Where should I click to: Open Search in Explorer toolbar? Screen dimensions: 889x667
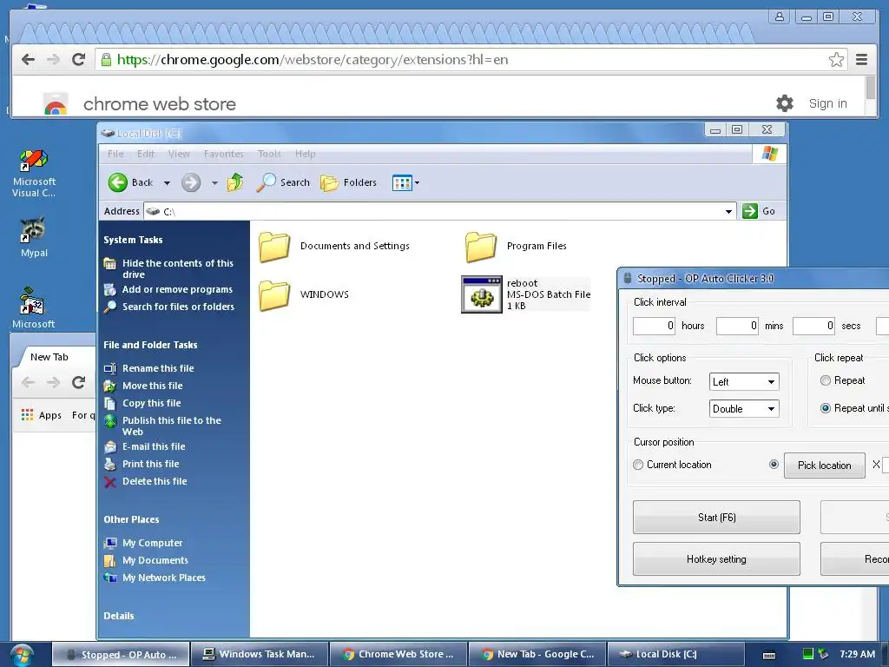pos(283,182)
